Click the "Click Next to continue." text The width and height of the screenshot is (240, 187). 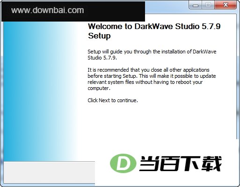coord(113,100)
